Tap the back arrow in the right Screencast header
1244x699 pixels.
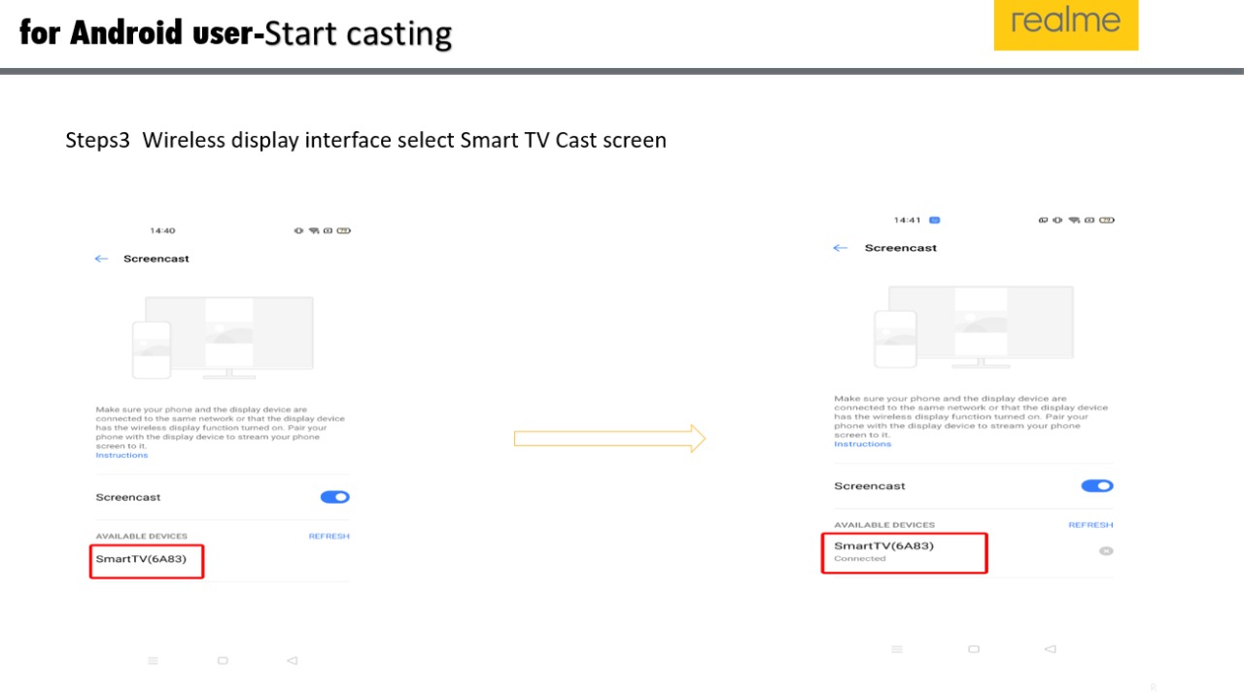click(x=841, y=249)
